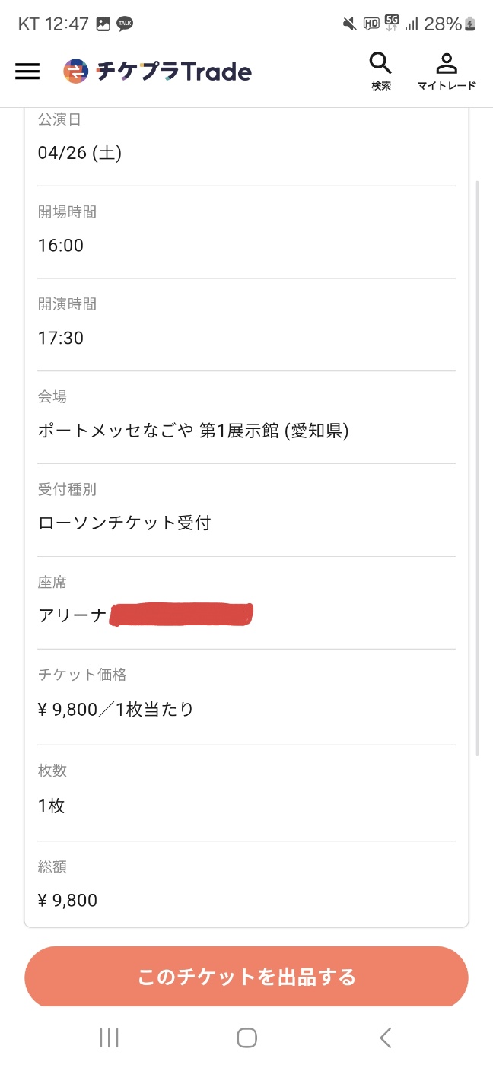The image size is (493, 1068).
Task: Tap the mute status icon
Action: click(349, 24)
